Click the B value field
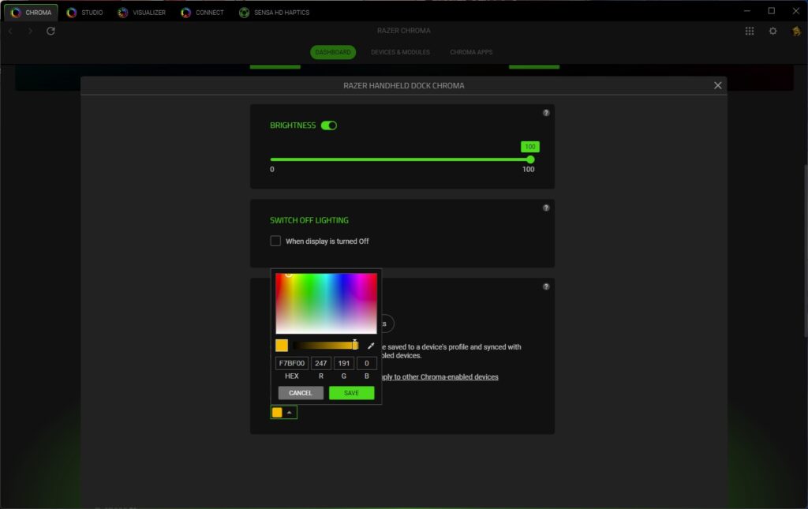Screen dimensions: 808x509 click(367, 363)
